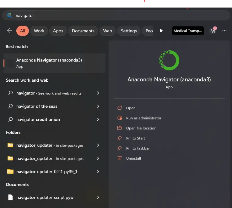Viewport: 232px width, 208px height.
Task: Choose Open file location
Action: pos(141,128)
